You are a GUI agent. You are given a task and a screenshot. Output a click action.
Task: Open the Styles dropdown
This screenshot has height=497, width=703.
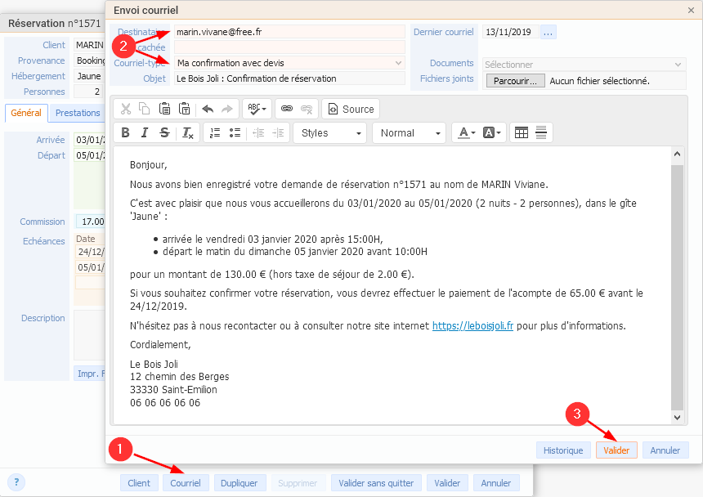[x=329, y=133]
